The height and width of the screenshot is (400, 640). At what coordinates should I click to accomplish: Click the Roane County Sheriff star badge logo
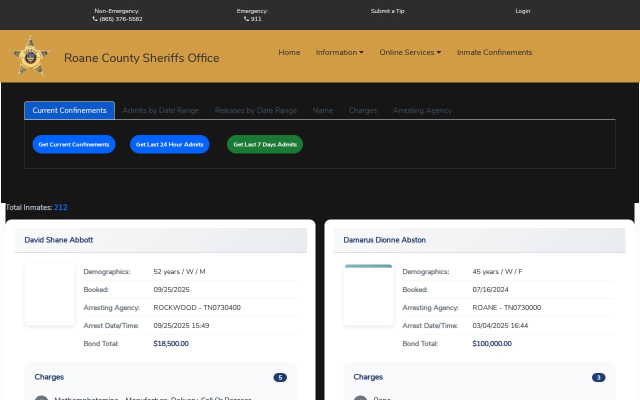click(30, 56)
